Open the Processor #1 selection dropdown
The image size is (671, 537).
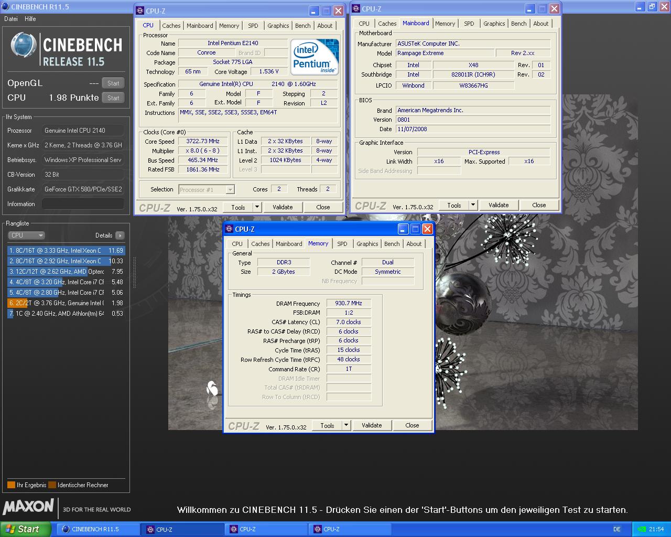point(207,190)
